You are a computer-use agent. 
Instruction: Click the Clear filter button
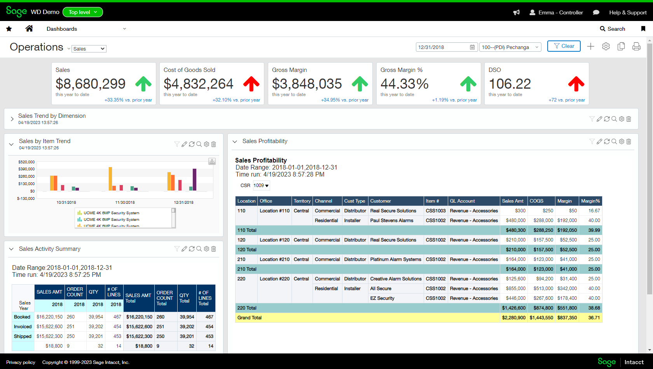tap(564, 46)
